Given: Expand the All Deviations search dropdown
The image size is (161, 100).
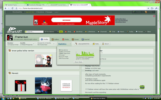Looking at the screenshot, I should (51, 32).
